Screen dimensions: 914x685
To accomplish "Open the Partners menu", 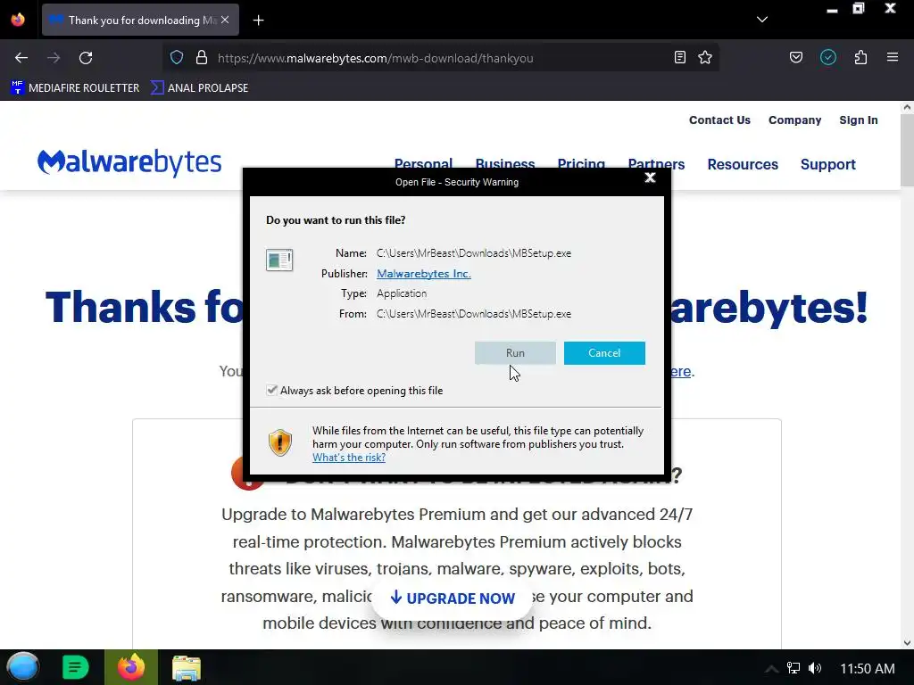I will click(x=656, y=164).
